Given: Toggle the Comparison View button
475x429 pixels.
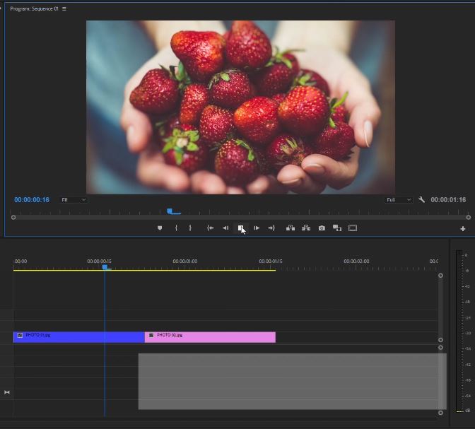Looking at the screenshot, I should pos(337,228).
